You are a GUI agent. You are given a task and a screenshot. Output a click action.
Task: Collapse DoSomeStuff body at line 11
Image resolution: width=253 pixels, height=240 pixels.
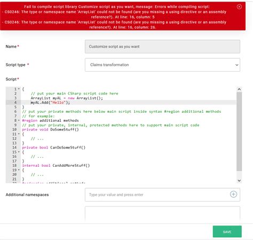(x=19, y=134)
